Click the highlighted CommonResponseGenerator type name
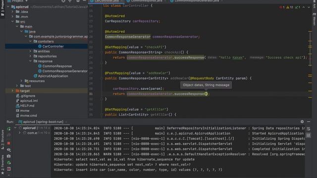Viewport: 317px width, 178px height. [128, 37]
